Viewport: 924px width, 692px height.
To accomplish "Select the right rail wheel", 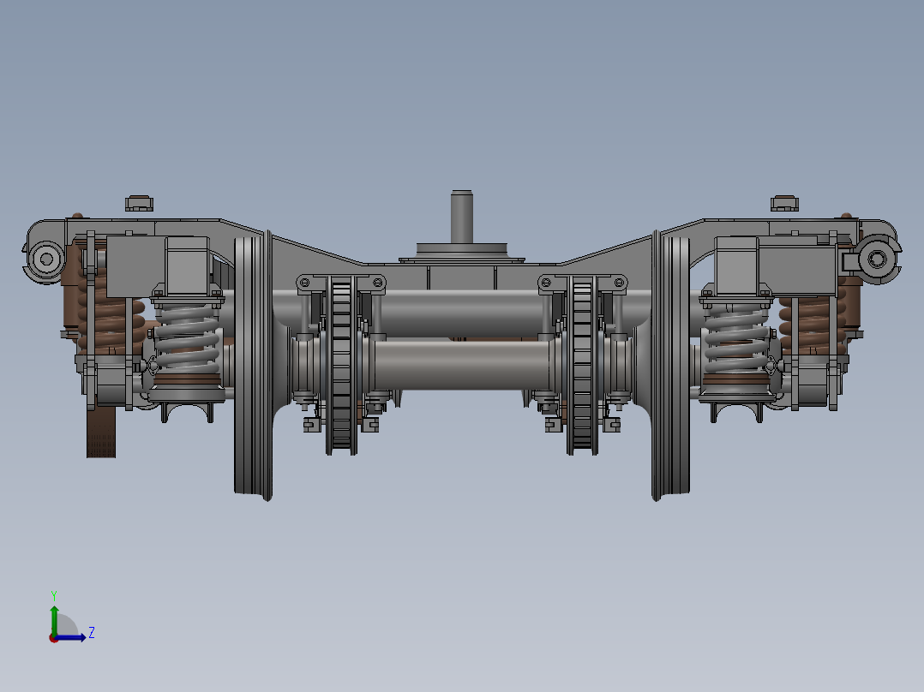I will coord(670,365).
